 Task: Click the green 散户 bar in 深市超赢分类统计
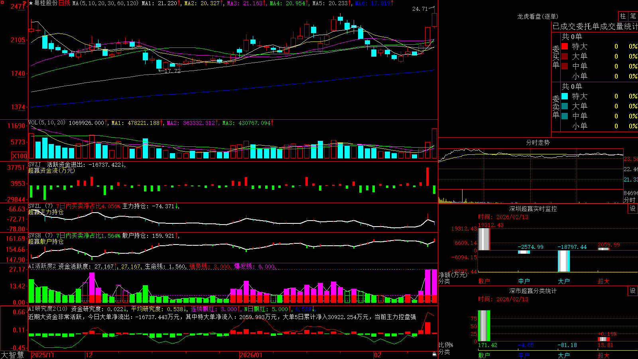click(484, 325)
